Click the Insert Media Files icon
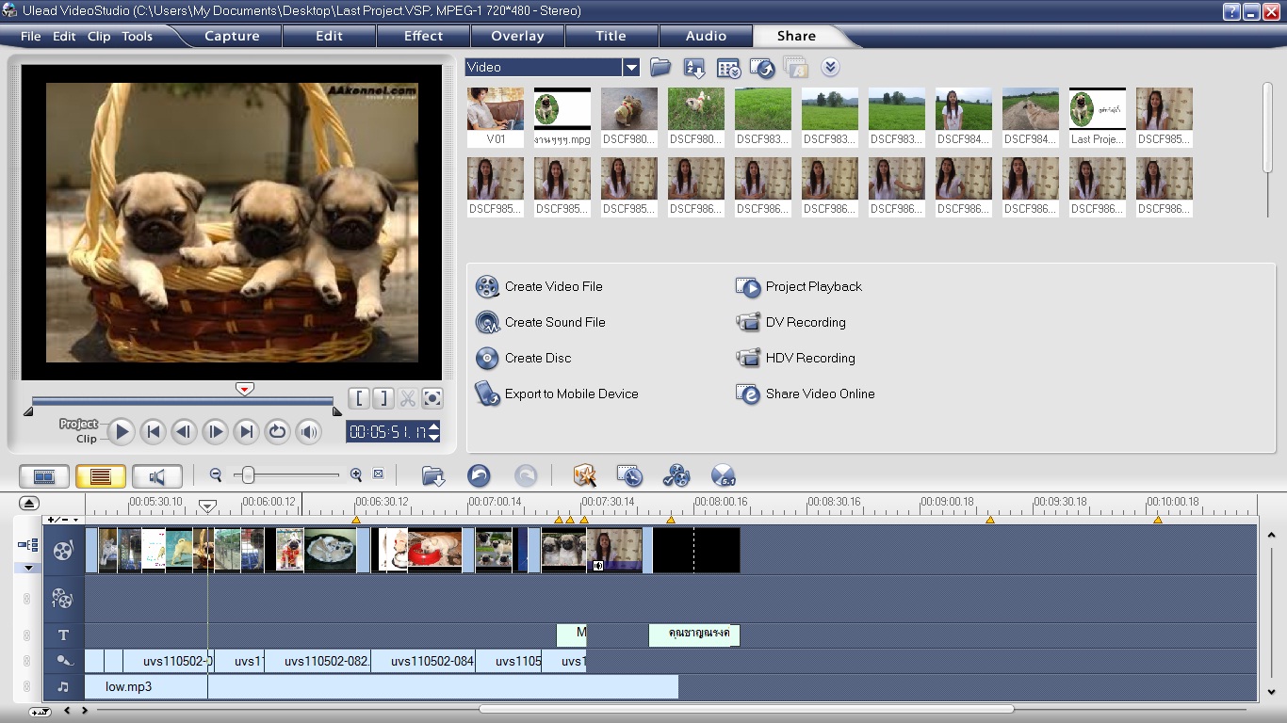 [x=433, y=476]
